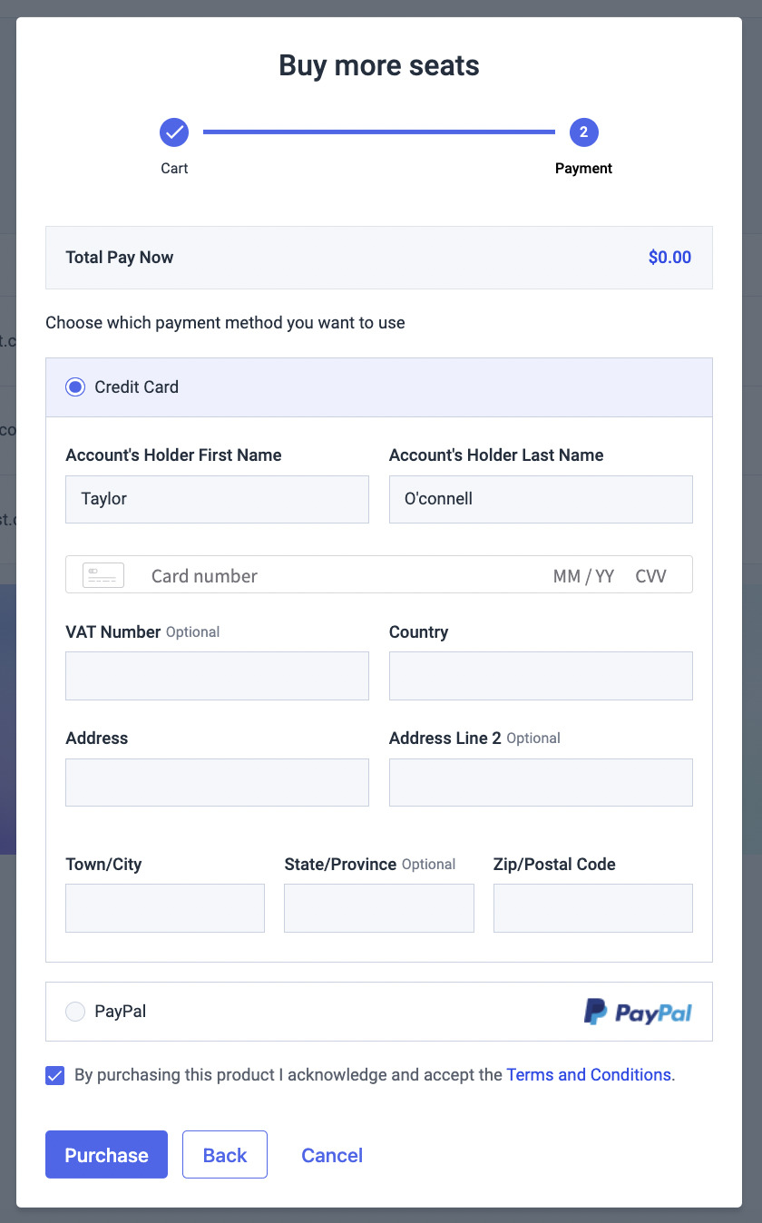Focus the Zip/Postal Code field
Image resolution: width=762 pixels, height=1223 pixels.
tap(593, 908)
